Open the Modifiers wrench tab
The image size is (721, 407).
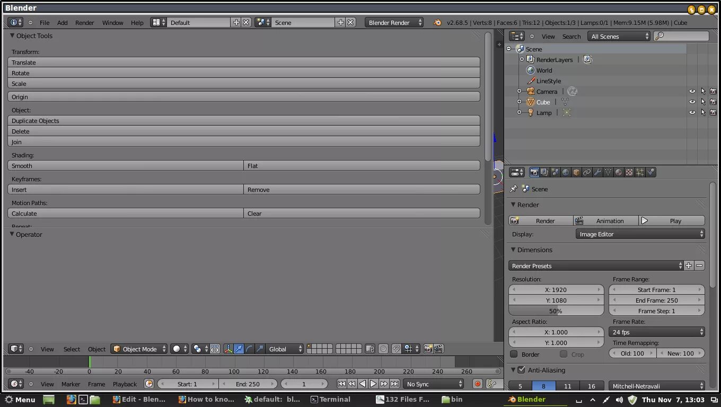pos(597,172)
